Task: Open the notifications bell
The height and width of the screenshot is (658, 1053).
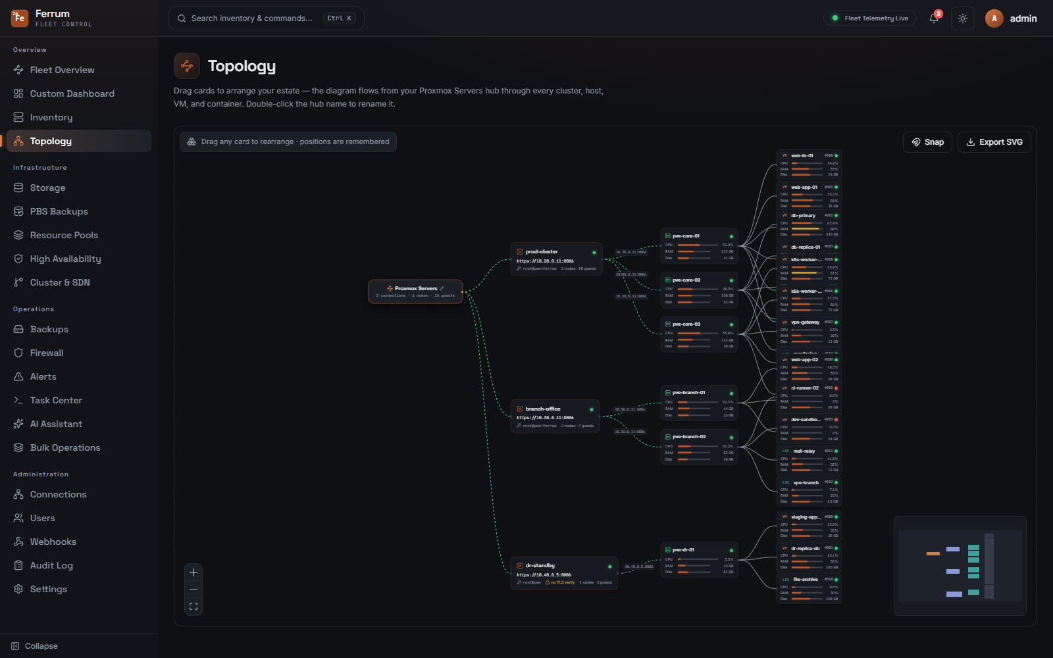Action: tap(934, 18)
